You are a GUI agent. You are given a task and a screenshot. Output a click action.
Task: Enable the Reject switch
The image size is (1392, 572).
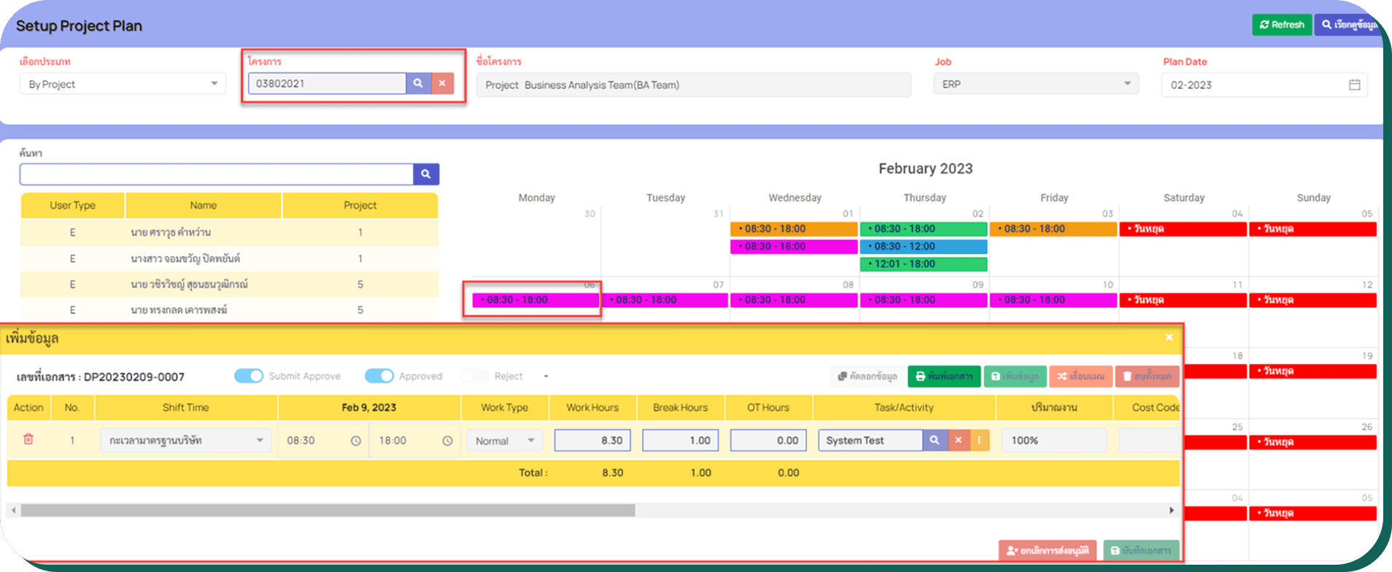(474, 376)
